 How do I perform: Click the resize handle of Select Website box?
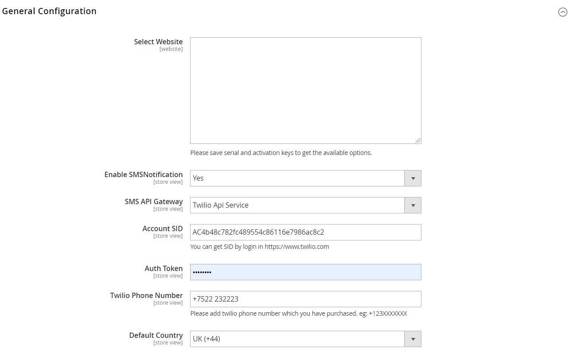pyautogui.click(x=418, y=140)
